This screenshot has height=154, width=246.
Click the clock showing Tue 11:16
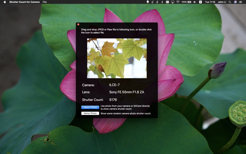(x=210, y=2)
